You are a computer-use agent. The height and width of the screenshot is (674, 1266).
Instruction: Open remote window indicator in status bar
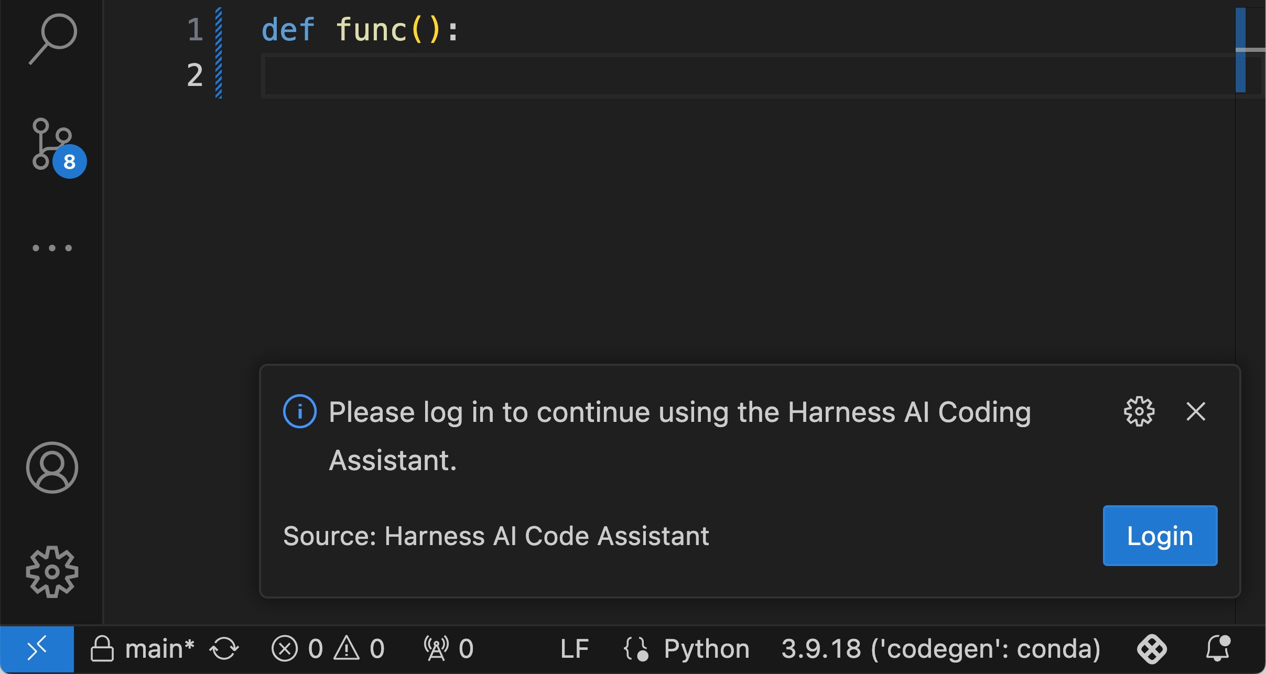pos(37,649)
